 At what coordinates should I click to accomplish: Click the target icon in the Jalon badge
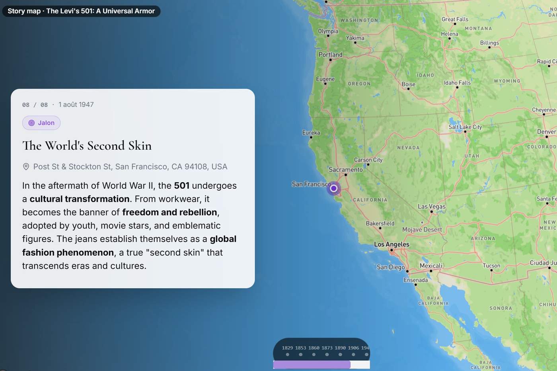point(31,123)
